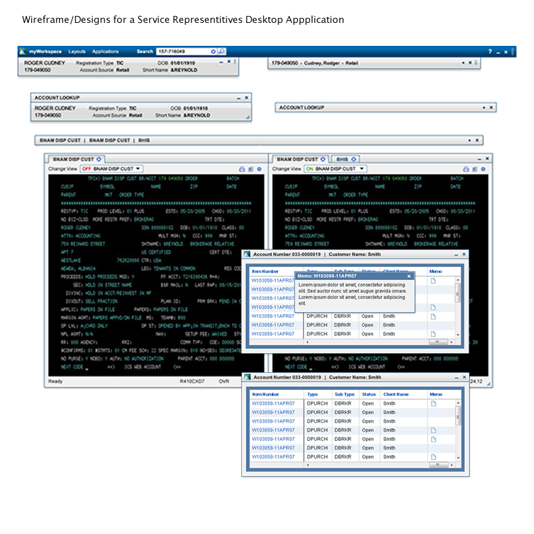This screenshot has width=534, height=534.
Task: Toggle the ON switch in the right Change View
Action: click(310, 169)
